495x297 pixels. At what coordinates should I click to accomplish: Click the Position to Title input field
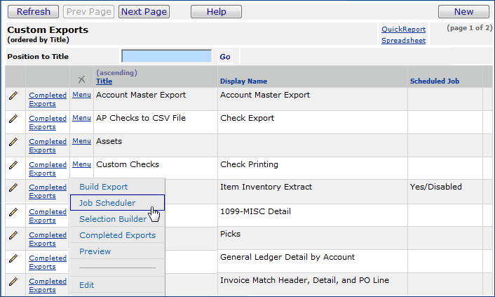166,56
